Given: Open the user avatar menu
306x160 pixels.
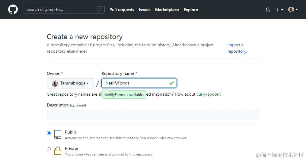Looking at the screenshot, I should click(x=293, y=10).
